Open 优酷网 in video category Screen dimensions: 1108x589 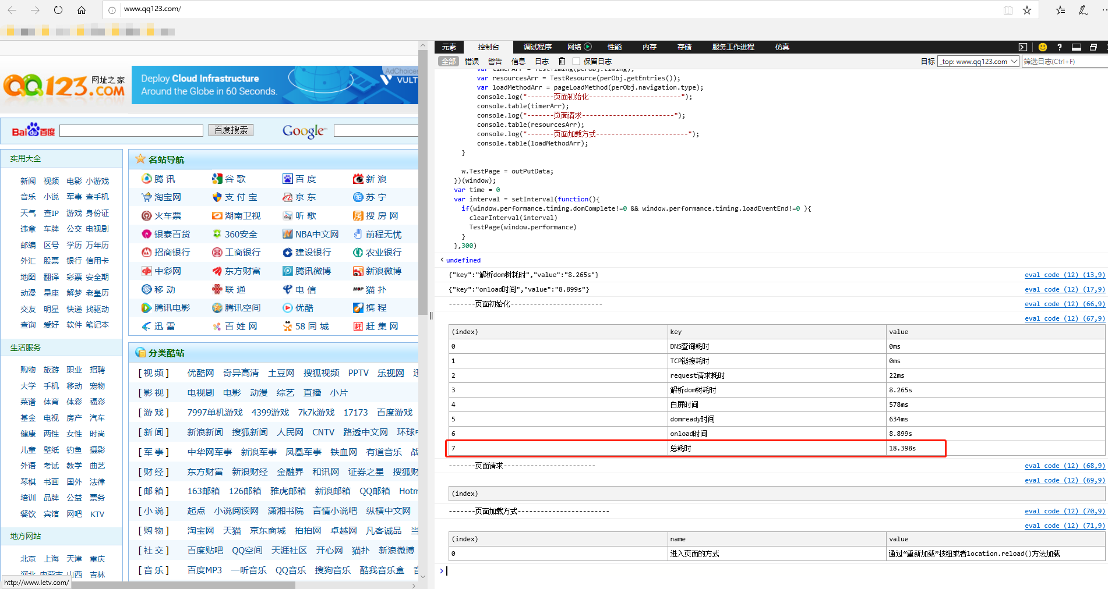pyautogui.click(x=200, y=373)
